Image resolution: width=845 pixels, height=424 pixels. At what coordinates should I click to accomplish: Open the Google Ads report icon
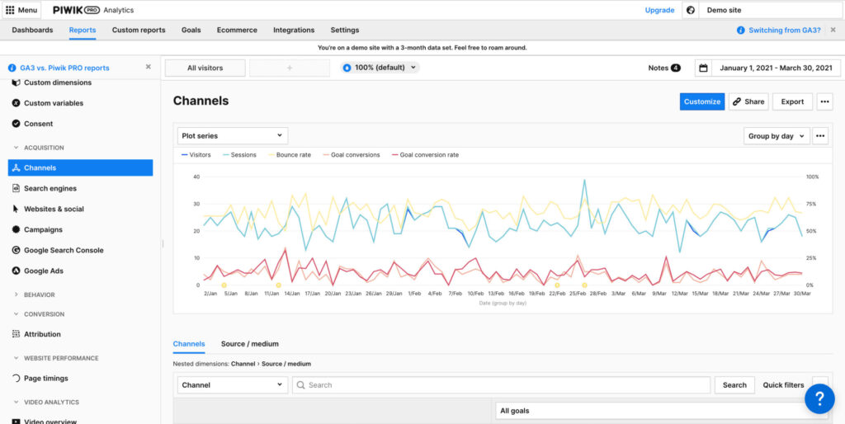17,271
